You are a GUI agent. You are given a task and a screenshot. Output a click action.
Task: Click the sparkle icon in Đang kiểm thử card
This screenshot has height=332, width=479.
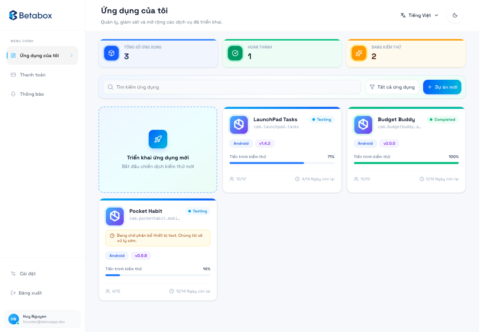359,53
